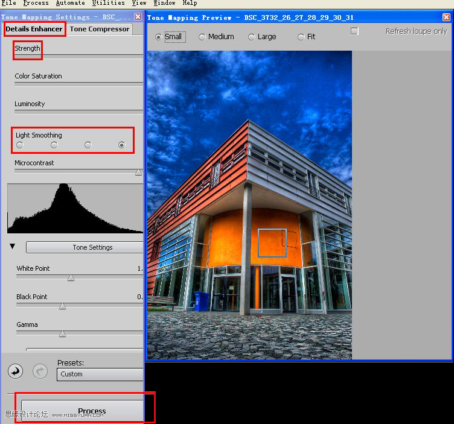Select the Medium preview size
This screenshot has width=454, height=424.
point(202,37)
